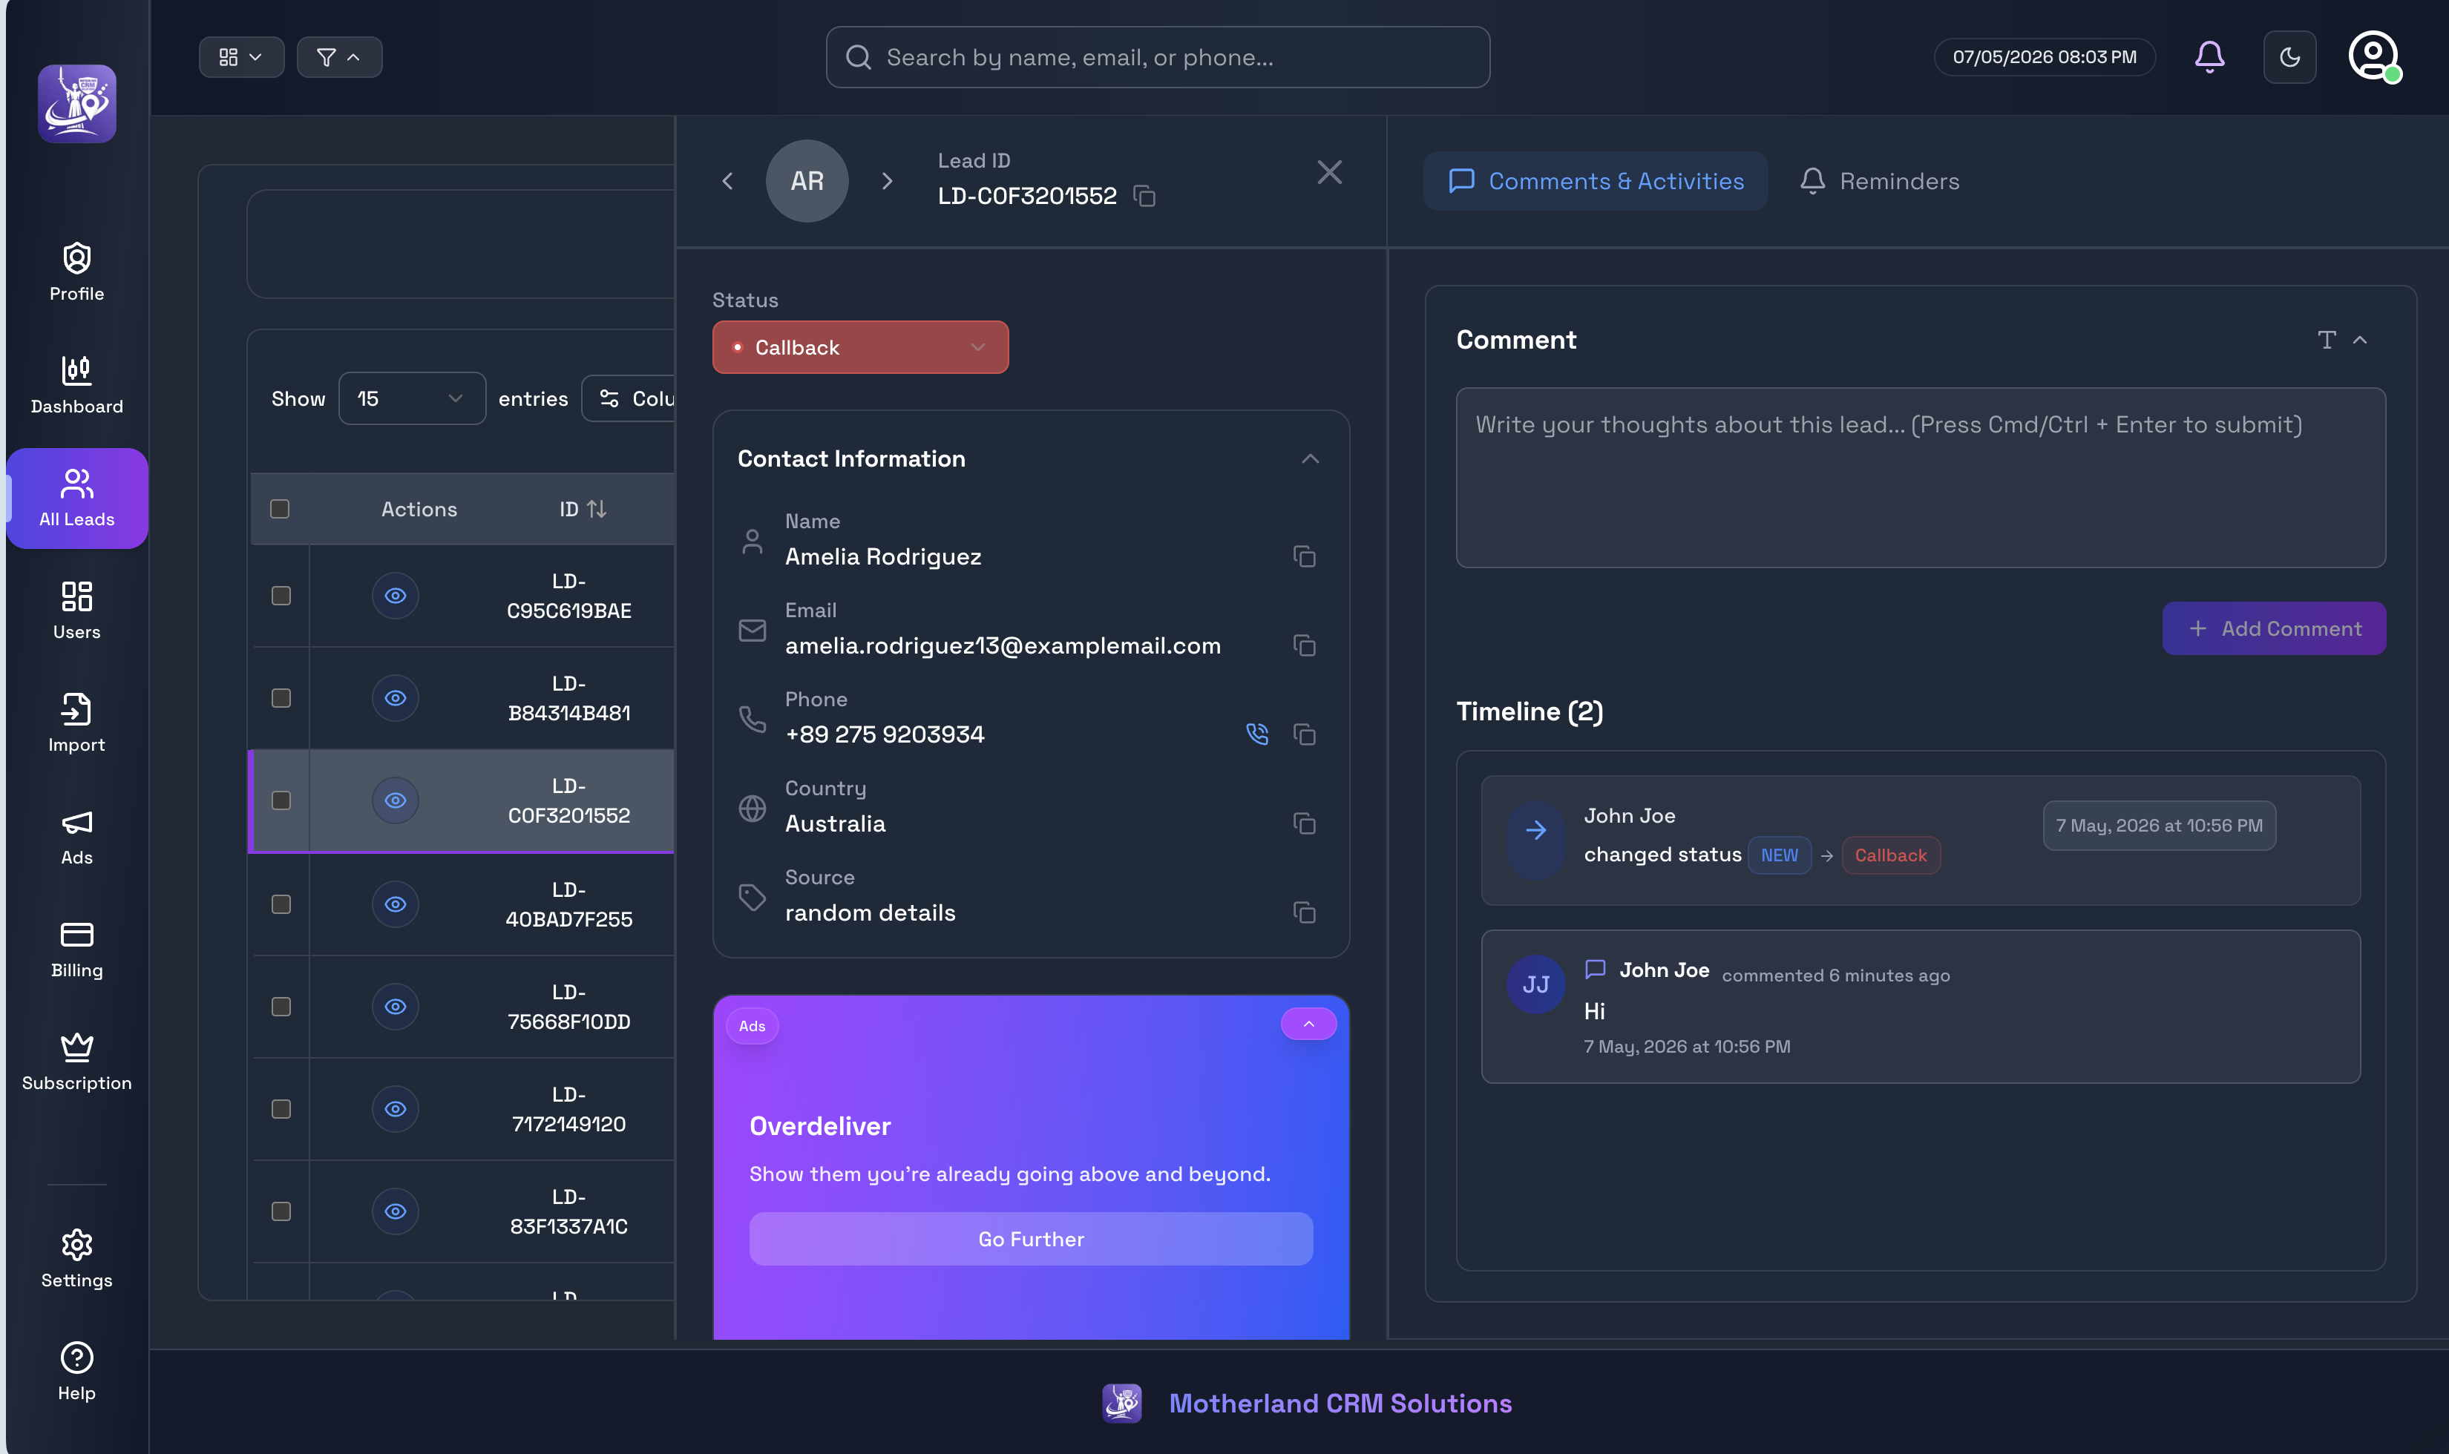
Task: Click the Motherland CRM logo in sidebar
Action: 76,104
